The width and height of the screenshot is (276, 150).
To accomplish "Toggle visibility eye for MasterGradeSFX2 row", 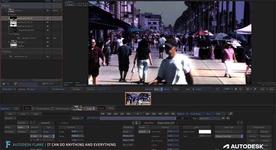I will pos(48,30).
